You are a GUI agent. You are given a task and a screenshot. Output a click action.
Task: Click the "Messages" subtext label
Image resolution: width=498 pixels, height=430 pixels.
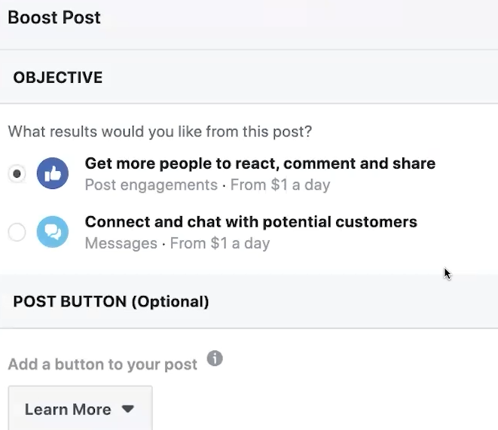coord(121,243)
